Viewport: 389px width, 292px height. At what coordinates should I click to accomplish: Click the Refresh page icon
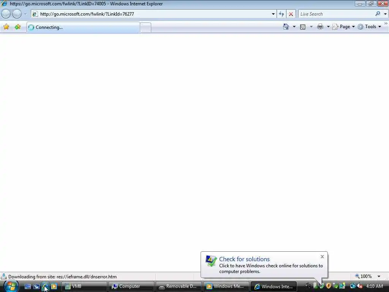click(281, 14)
